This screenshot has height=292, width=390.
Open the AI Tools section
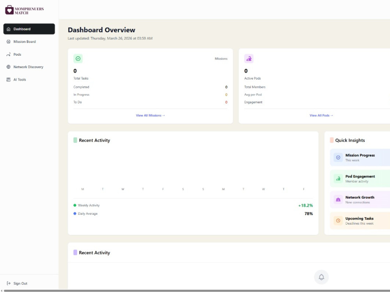[x=29, y=79]
